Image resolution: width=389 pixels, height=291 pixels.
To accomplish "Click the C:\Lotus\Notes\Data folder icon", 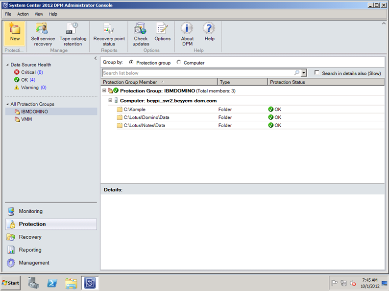I will coord(120,125).
